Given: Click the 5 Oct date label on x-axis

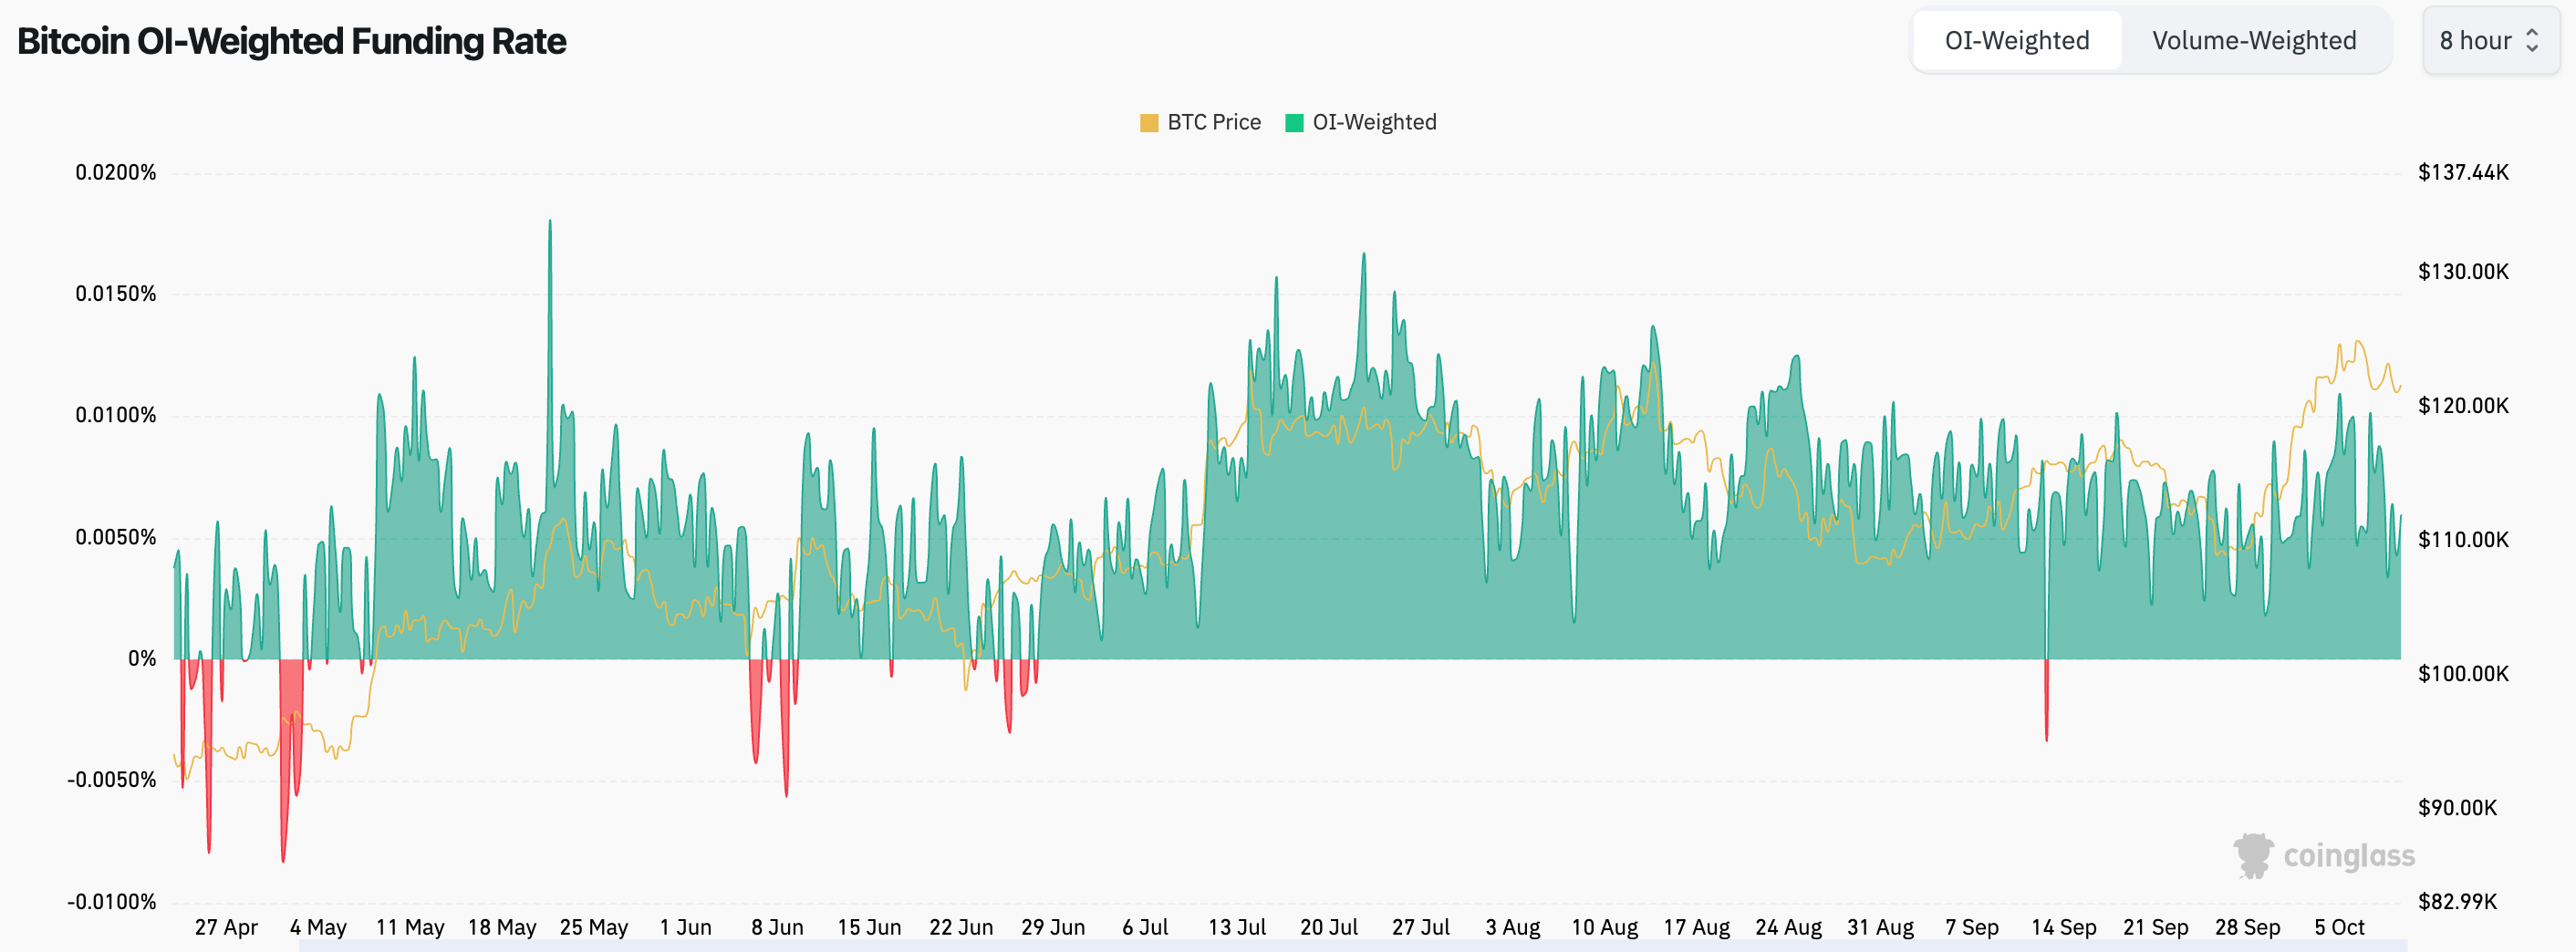Looking at the screenshot, I should click(2338, 927).
